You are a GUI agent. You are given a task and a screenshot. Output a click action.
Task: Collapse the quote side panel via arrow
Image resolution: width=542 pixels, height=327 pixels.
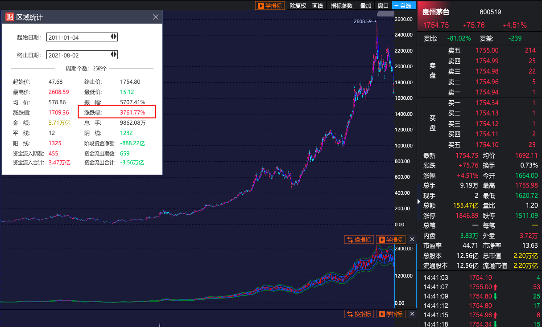click(x=418, y=202)
